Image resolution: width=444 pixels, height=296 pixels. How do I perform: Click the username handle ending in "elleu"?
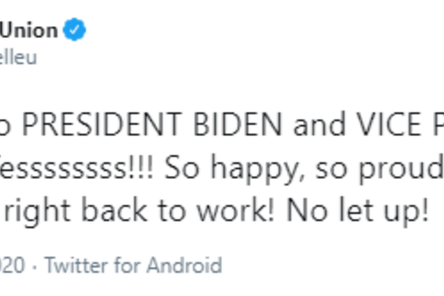[x=18, y=57]
